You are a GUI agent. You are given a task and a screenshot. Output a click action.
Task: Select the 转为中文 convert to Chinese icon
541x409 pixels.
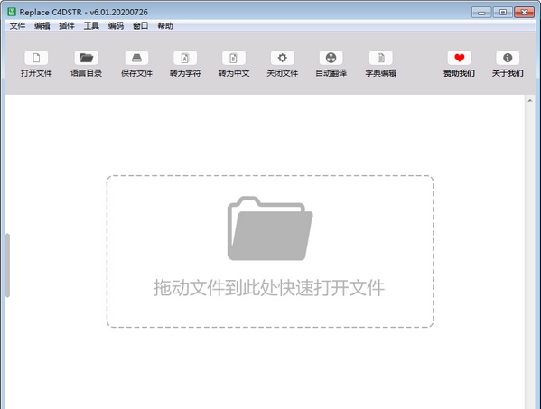234,58
